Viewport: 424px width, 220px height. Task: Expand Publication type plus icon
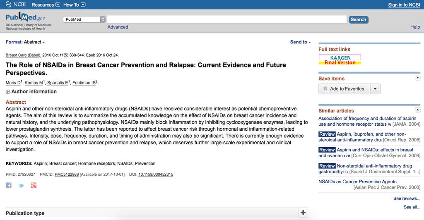coord(303,213)
